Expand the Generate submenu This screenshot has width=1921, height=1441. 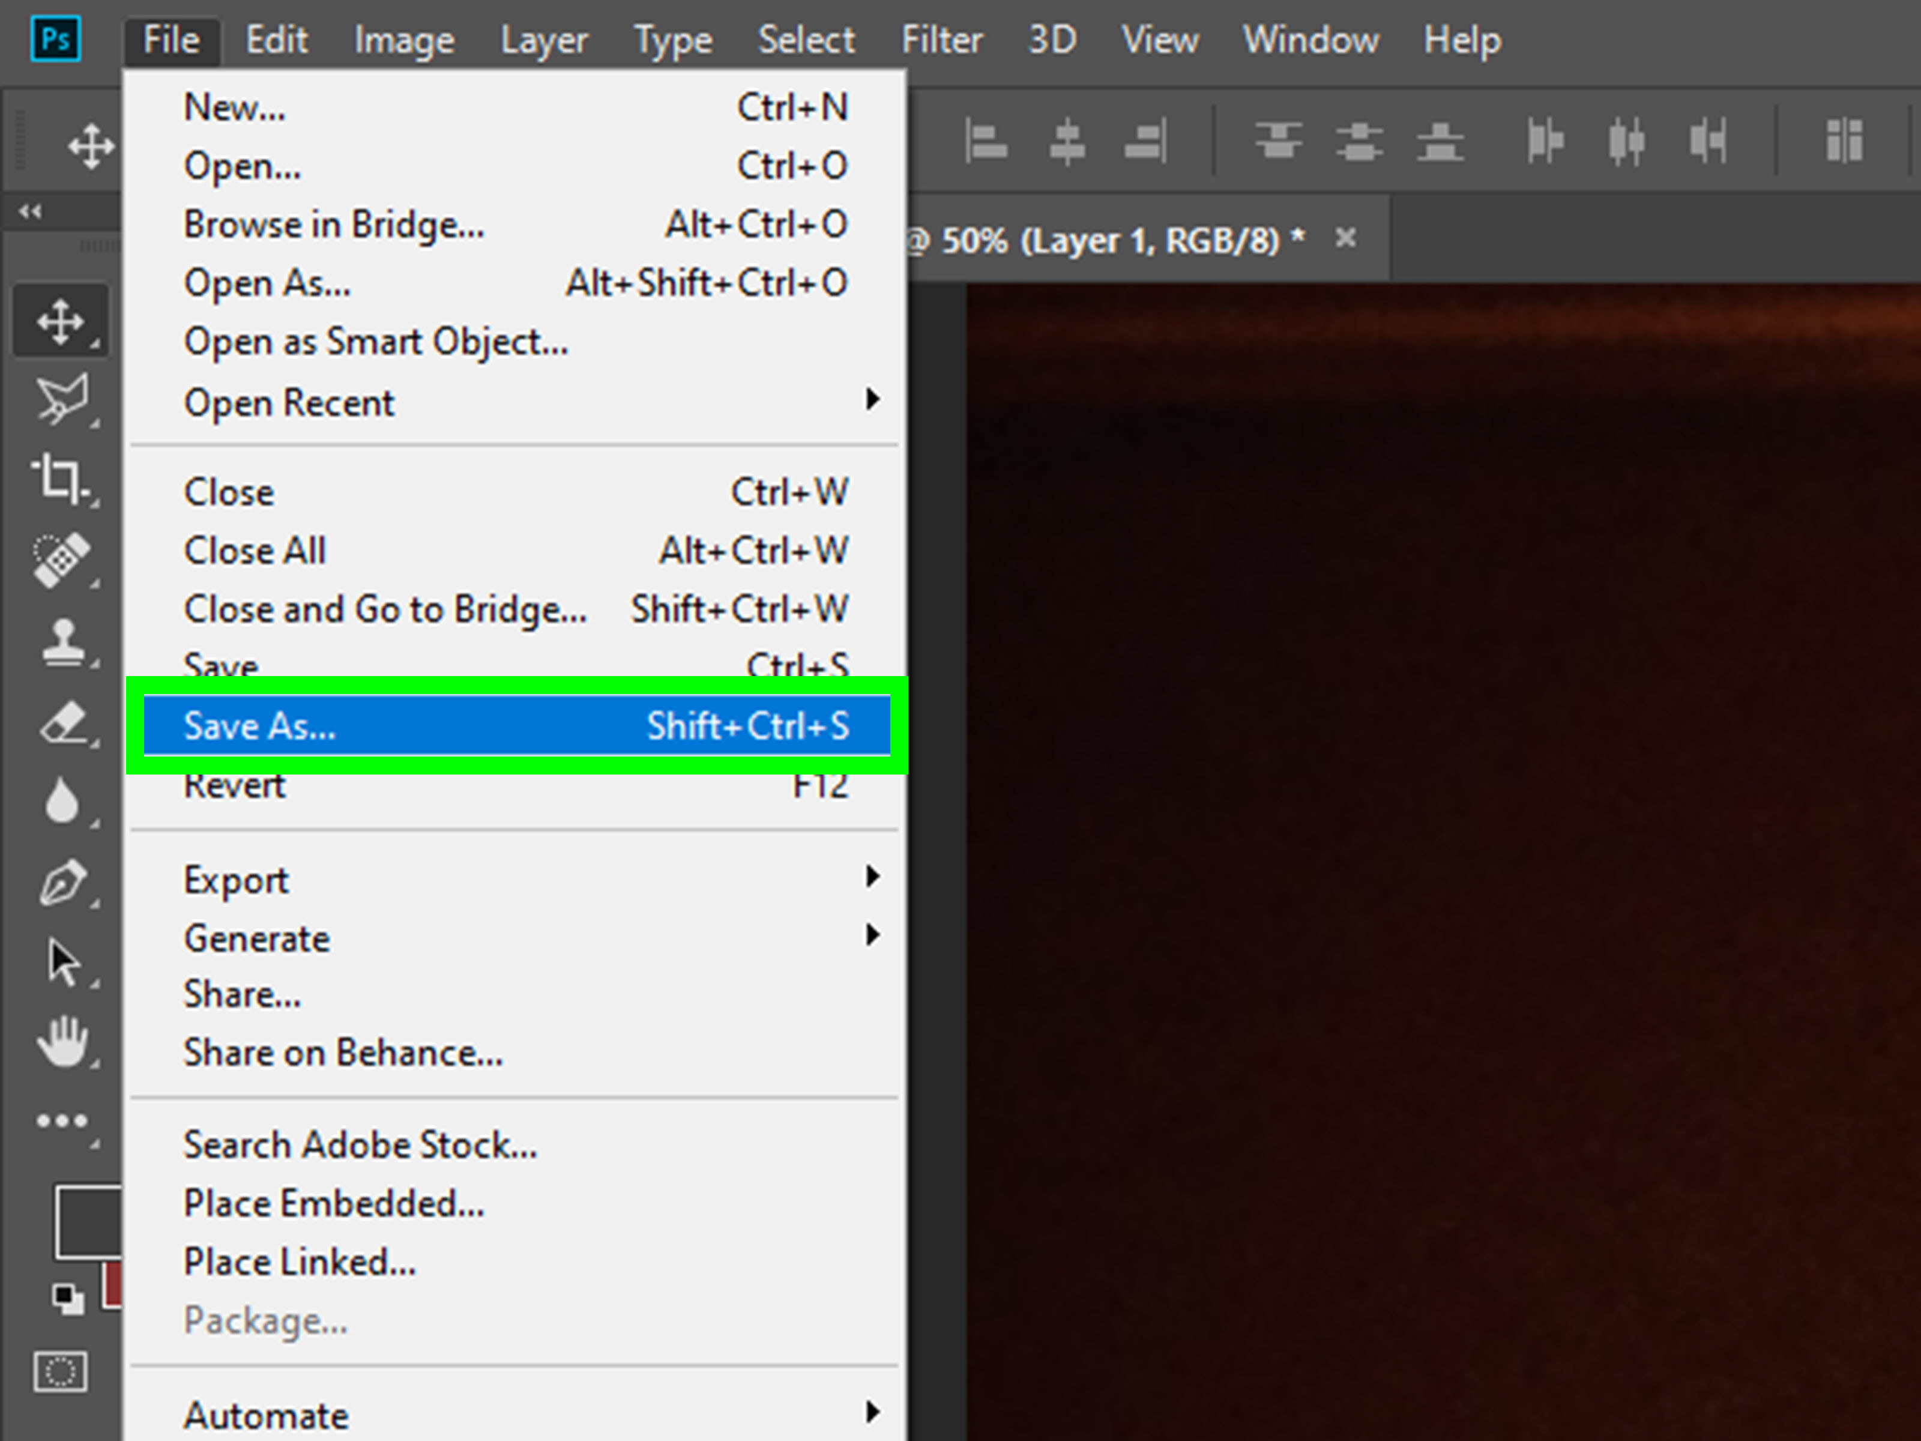(517, 938)
